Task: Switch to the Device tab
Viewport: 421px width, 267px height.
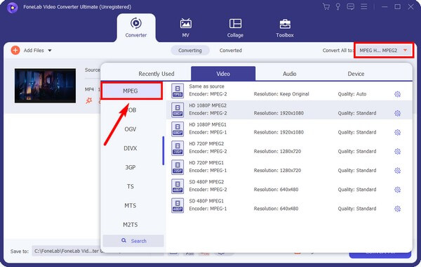Action: click(x=356, y=74)
